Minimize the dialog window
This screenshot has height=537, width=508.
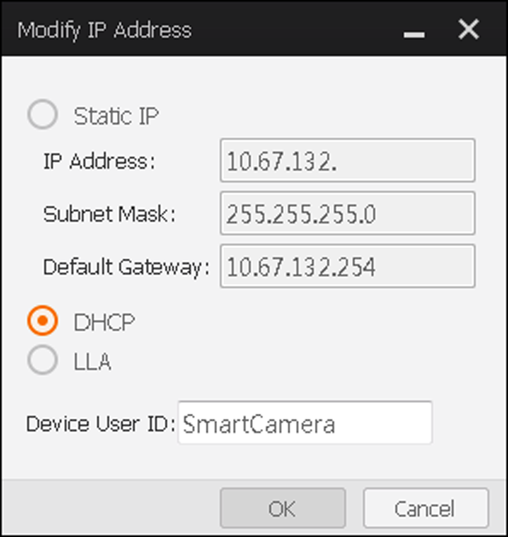(x=414, y=32)
